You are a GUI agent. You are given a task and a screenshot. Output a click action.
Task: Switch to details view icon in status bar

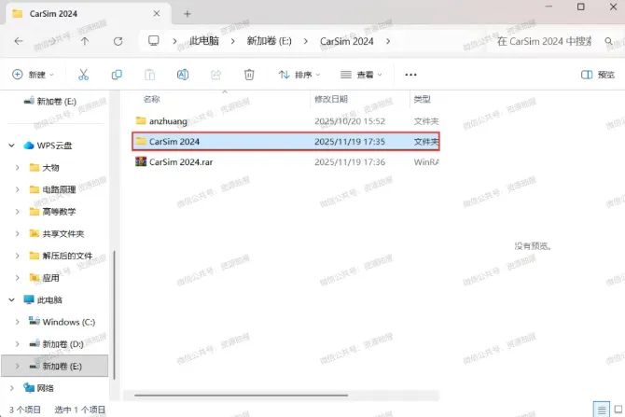[602, 410]
